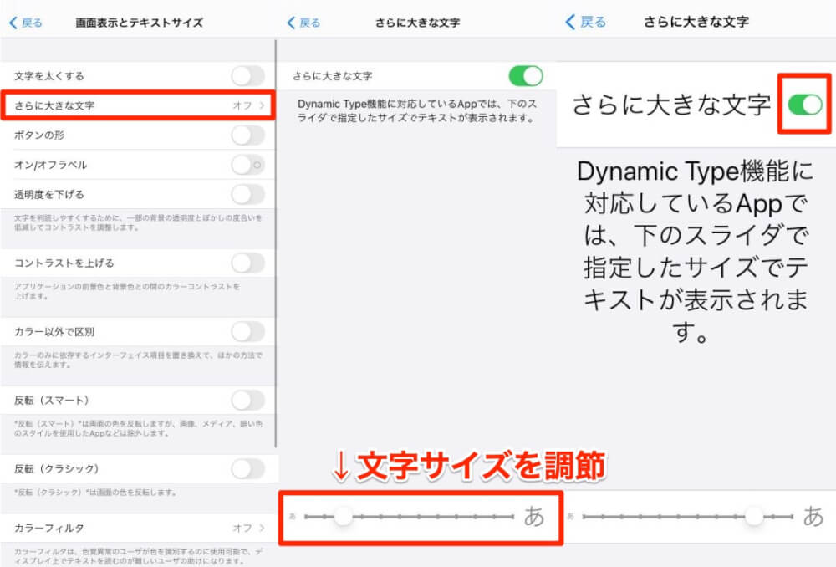The image size is (836, 567).
Task: Turn off the green さらに大きな文字 switch in middle panel
Action: point(526,74)
